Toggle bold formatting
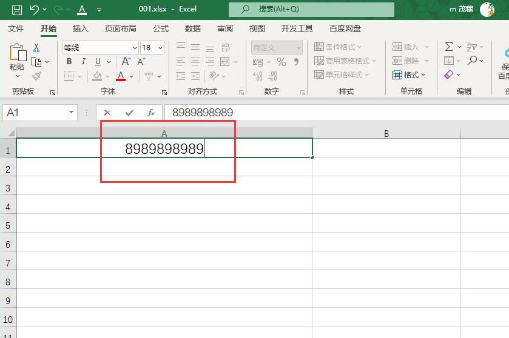This screenshot has width=509, height=338. 69,61
